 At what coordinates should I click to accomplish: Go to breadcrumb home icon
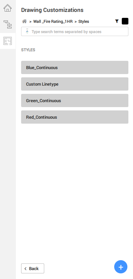click(24, 21)
